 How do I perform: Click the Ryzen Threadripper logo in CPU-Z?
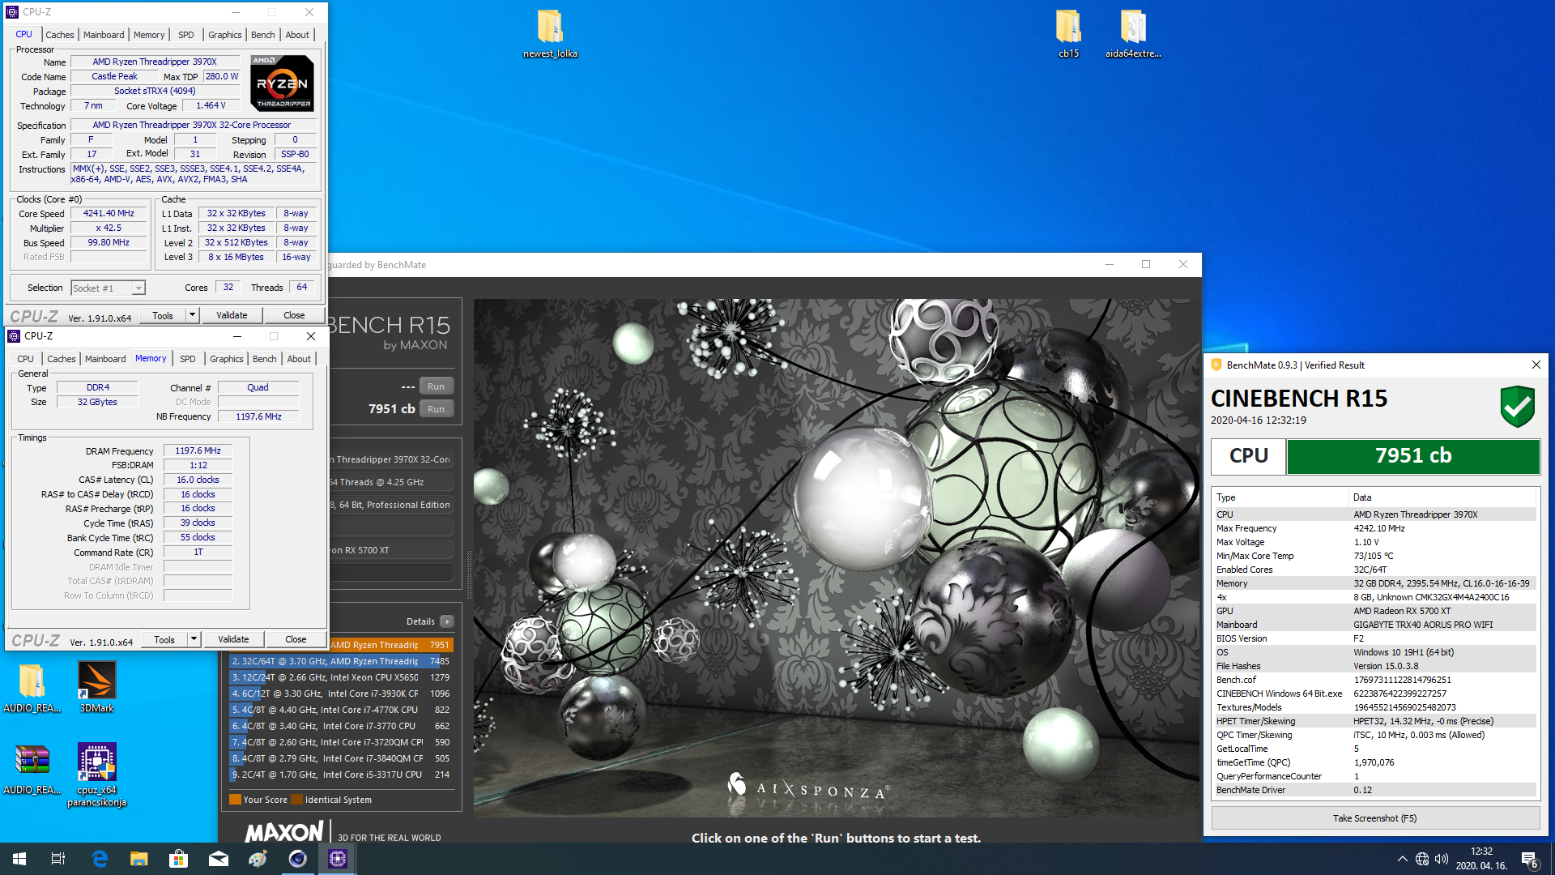282,83
